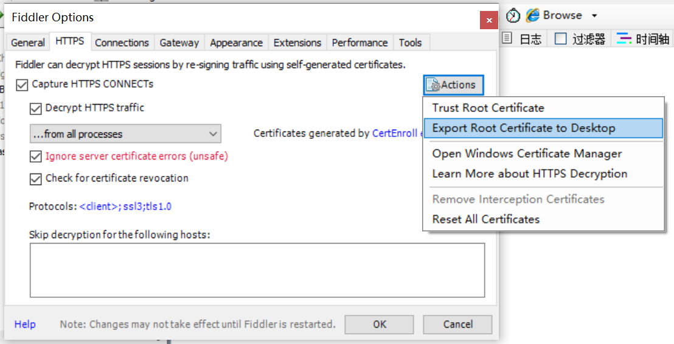The height and width of the screenshot is (344, 674).
Task: Open the Browse dropdown arrow
Action: coord(594,16)
